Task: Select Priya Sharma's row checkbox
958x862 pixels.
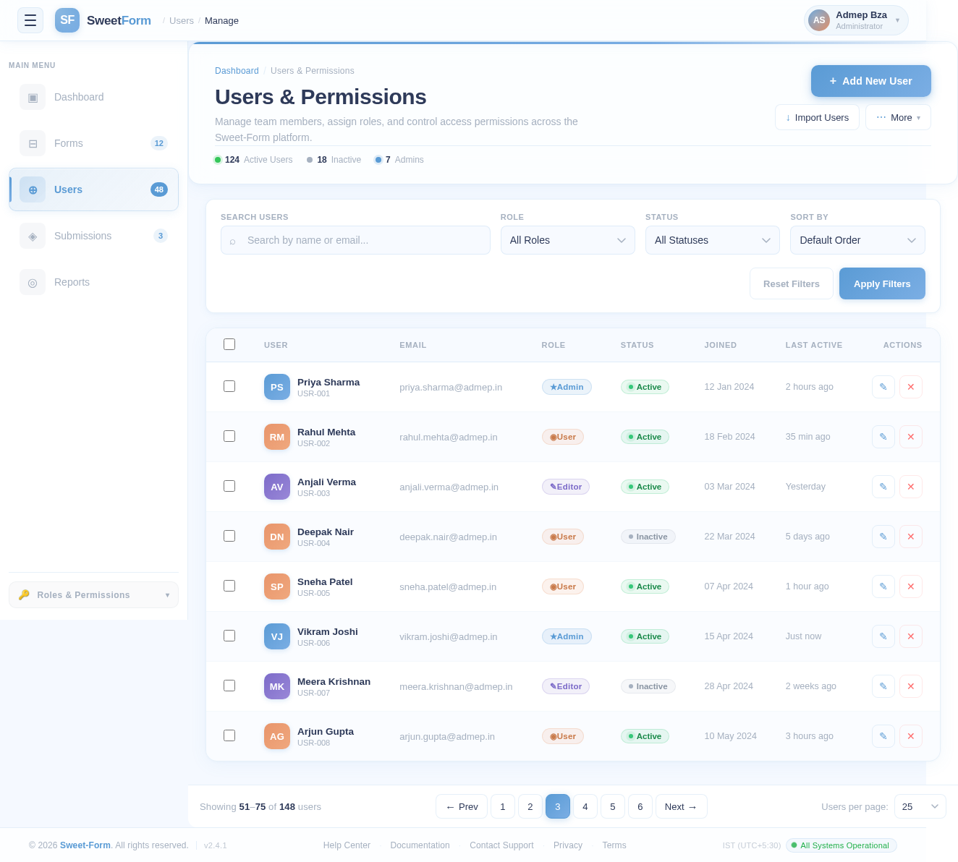Action: (229, 386)
